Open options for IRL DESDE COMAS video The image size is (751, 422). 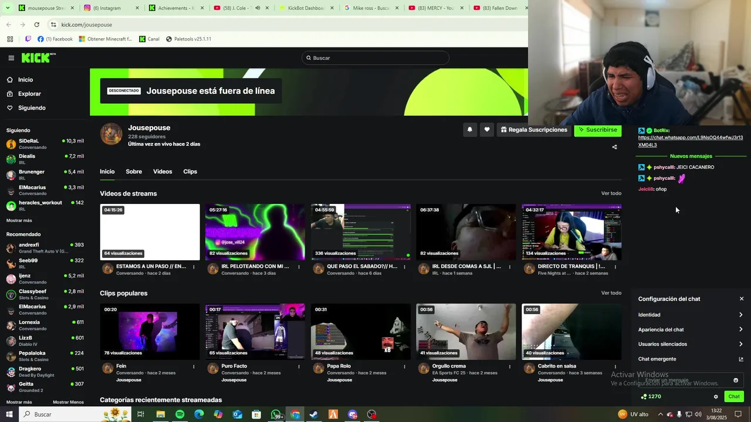click(x=509, y=267)
